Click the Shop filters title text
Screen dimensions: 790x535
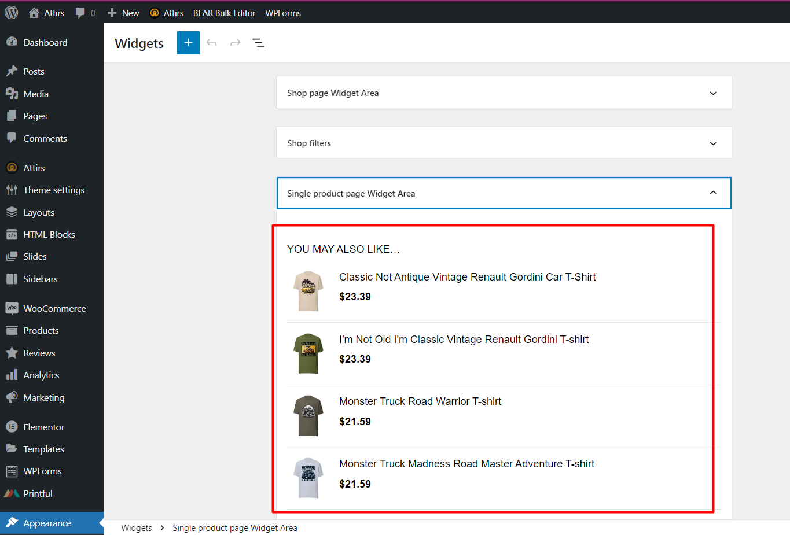[309, 143]
